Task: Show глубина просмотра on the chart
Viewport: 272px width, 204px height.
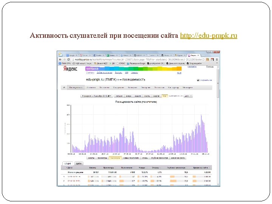Action: tap(159, 158)
